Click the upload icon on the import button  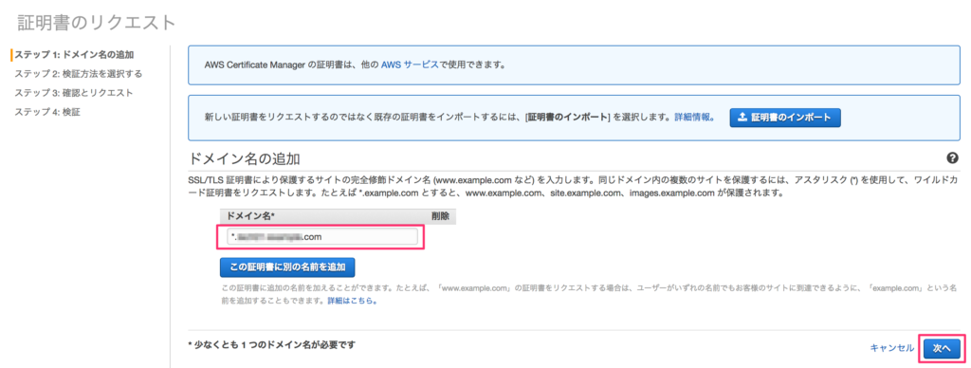(742, 117)
